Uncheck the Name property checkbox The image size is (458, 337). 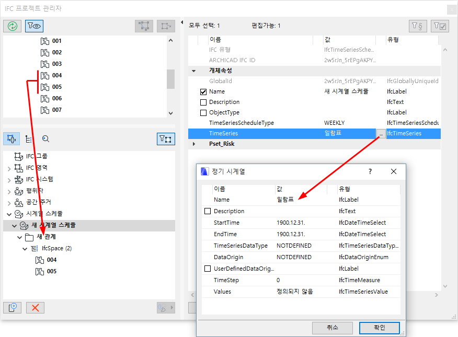click(203, 92)
